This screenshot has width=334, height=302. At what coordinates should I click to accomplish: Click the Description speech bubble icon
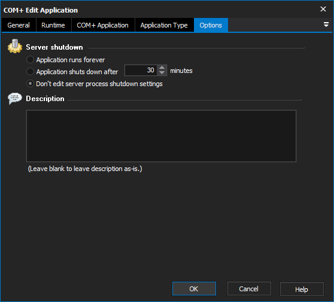point(15,98)
